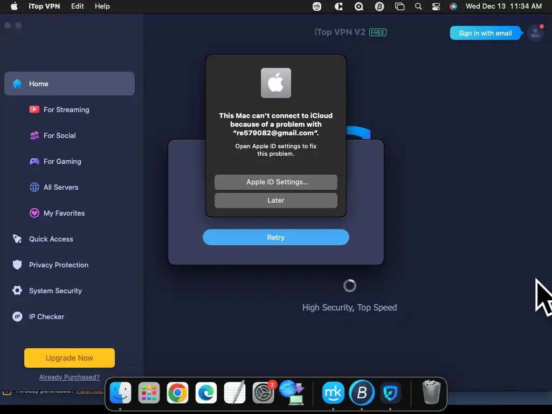This screenshot has width=552, height=414.
Task: Click the Quick Access rocket icon
Action: point(17,239)
